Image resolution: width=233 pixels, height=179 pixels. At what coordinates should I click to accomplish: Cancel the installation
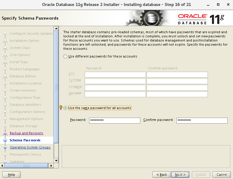[221, 175]
